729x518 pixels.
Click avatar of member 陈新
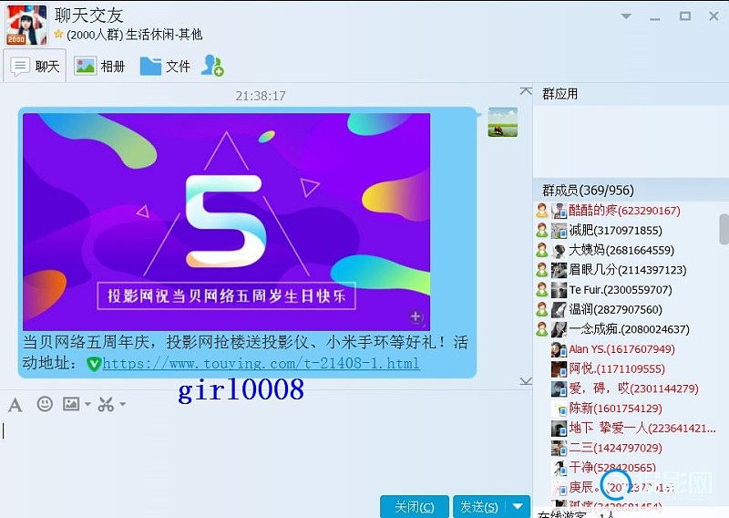(559, 409)
